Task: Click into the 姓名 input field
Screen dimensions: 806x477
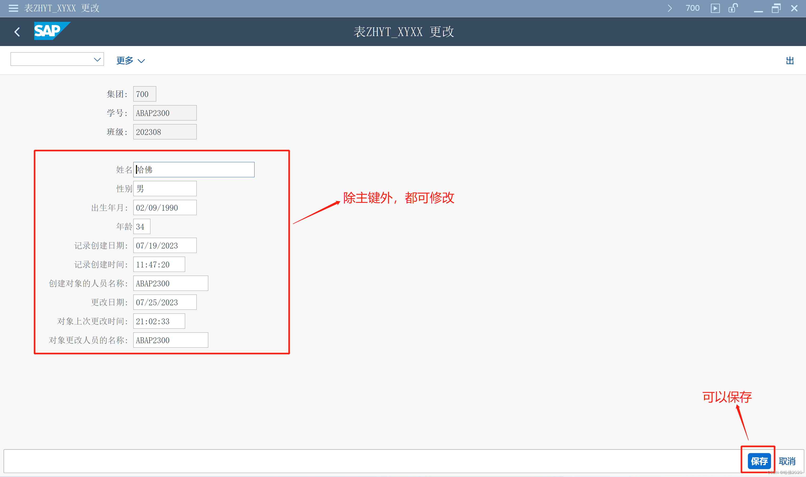Action: pyautogui.click(x=194, y=170)
